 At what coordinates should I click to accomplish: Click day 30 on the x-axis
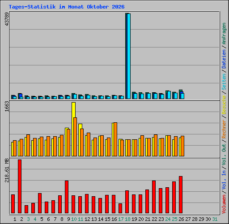[208, 219]
